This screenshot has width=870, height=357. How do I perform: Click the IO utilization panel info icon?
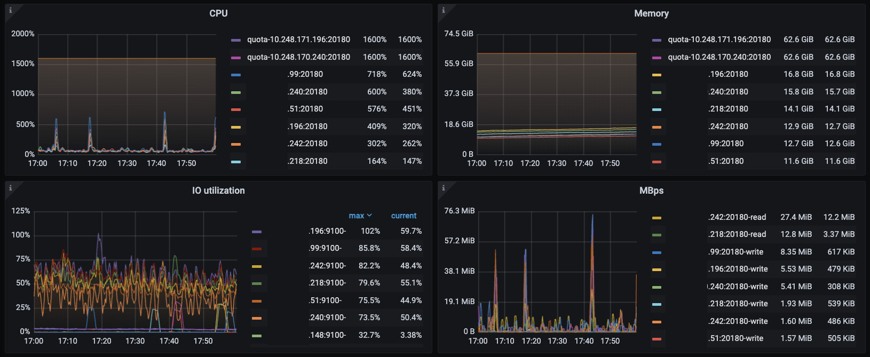(10, 187)
